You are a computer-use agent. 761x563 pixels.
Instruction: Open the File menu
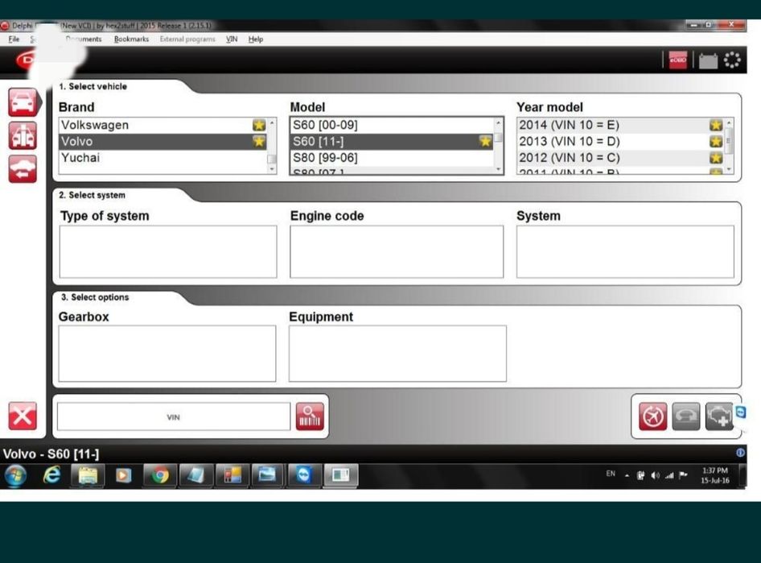(14, 39)
